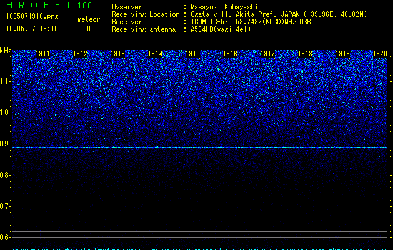
Task: Select the Receiver label
Action: tap(127, 22)
